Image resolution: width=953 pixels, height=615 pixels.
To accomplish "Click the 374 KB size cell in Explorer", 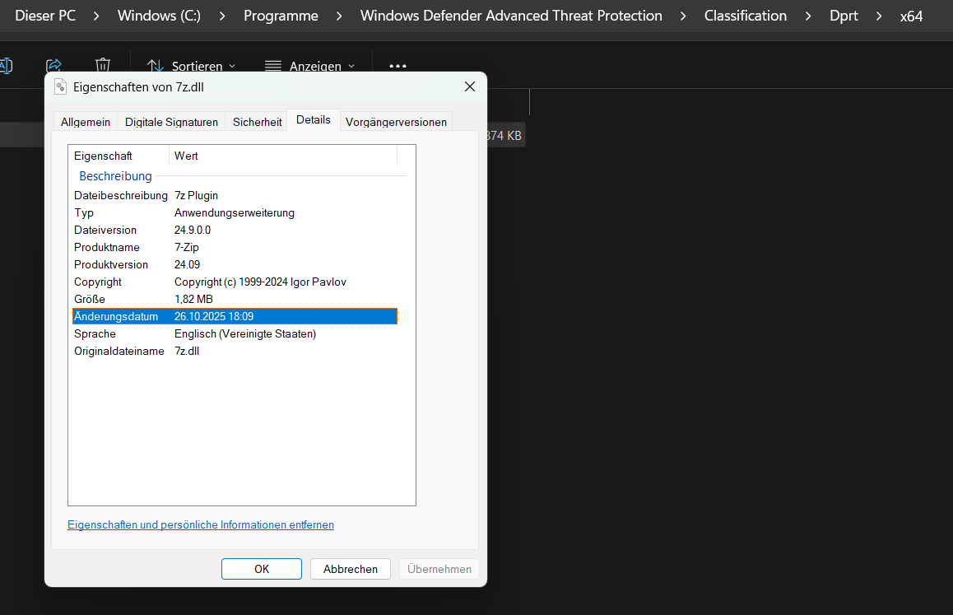I will click(x=504, y=136).
